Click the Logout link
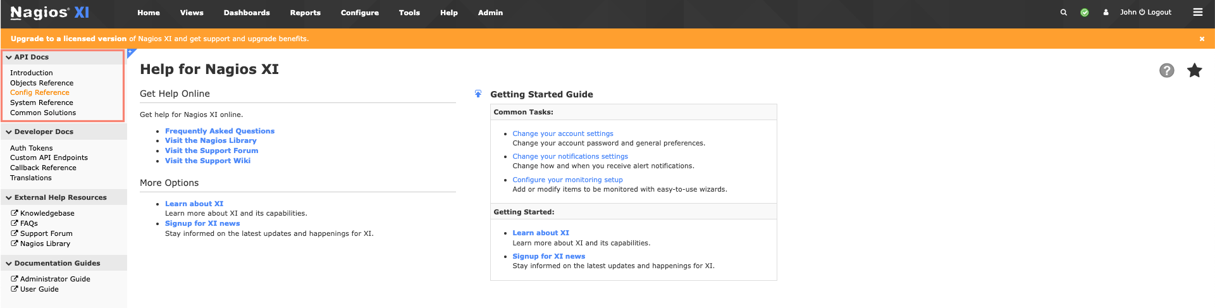The width and height of the screenshot is (1215, 308). coord(1155,12)
